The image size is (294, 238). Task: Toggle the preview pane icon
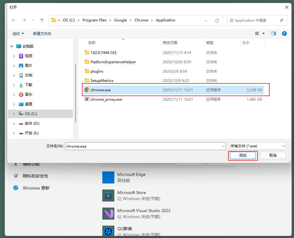coord(273,33)
